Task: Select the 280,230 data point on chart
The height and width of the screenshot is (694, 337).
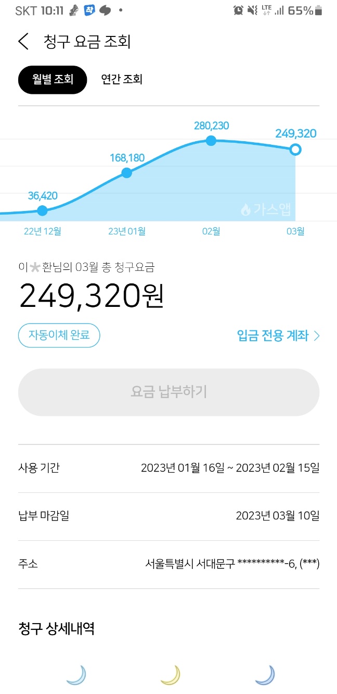Action: [x=211, y=140]
